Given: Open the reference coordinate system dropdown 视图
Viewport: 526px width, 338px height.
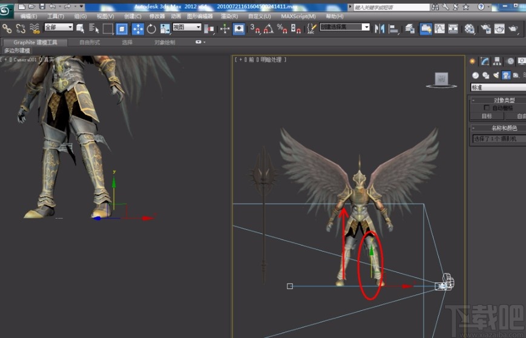Looking at the screenshot, I should pyautogui.click(x=187, y=27).
